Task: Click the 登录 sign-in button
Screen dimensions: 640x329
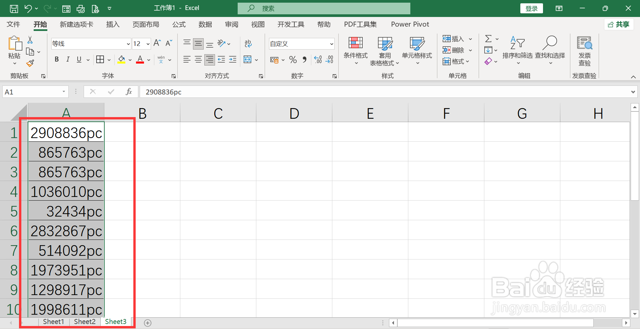Action: pyautogui.click(x=532, y=9)
